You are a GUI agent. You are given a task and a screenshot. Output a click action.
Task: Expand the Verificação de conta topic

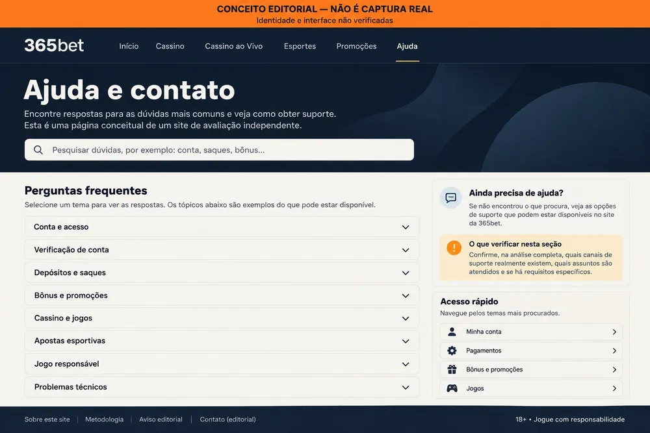[x=222, y=250]
